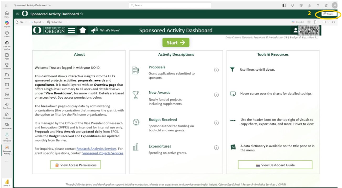Viewport: 342px width, 188px height.
Task: Click View Dashboard Guide button
Action: 275,165
